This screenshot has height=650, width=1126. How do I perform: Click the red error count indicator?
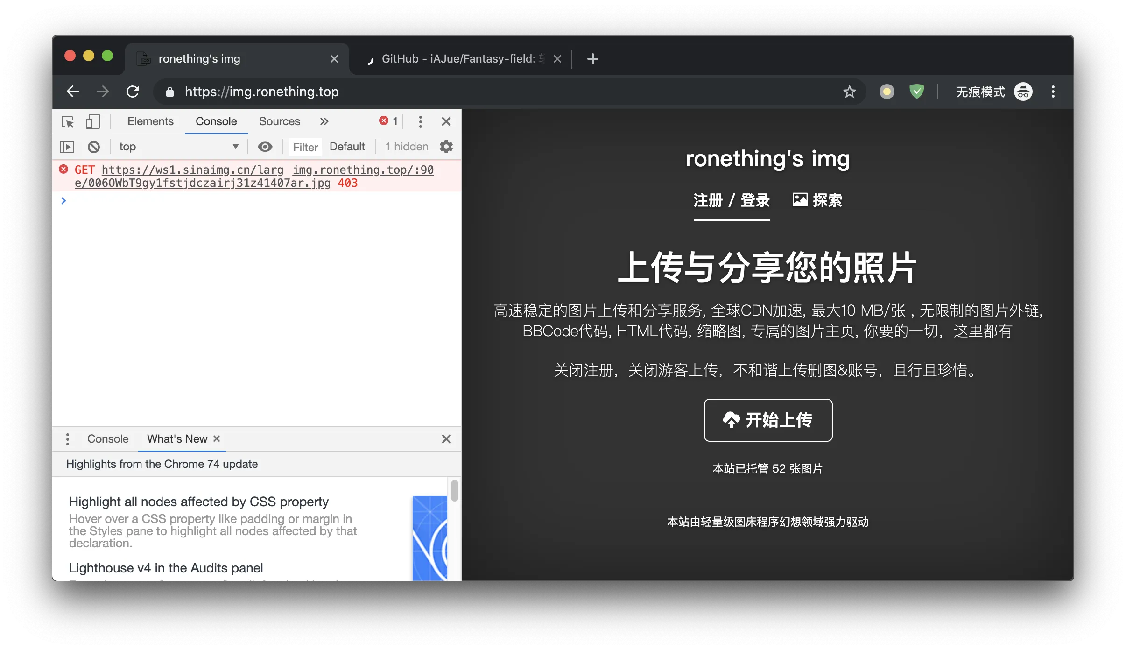coord(388,121)
